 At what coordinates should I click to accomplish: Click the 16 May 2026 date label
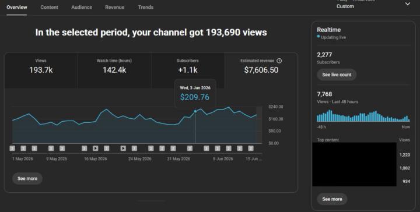[95, 159]
